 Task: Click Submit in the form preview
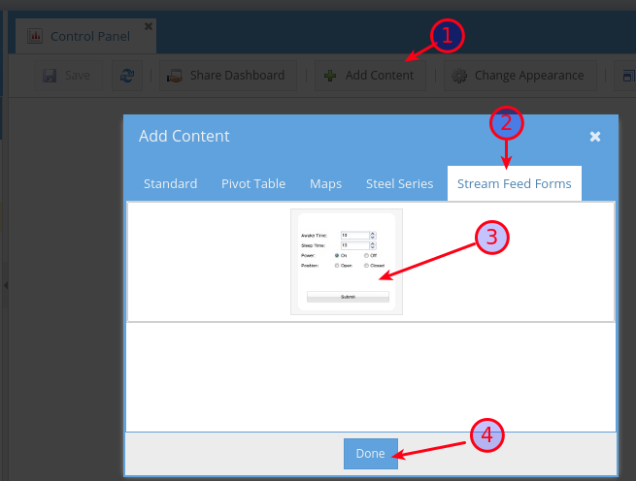click(x=347, y=297)
